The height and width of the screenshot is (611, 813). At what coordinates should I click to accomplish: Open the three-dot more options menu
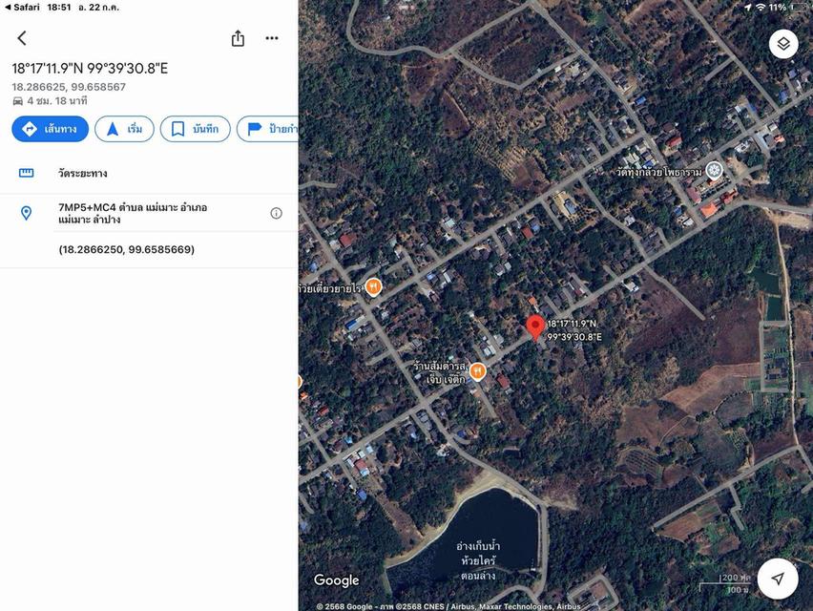272,38
